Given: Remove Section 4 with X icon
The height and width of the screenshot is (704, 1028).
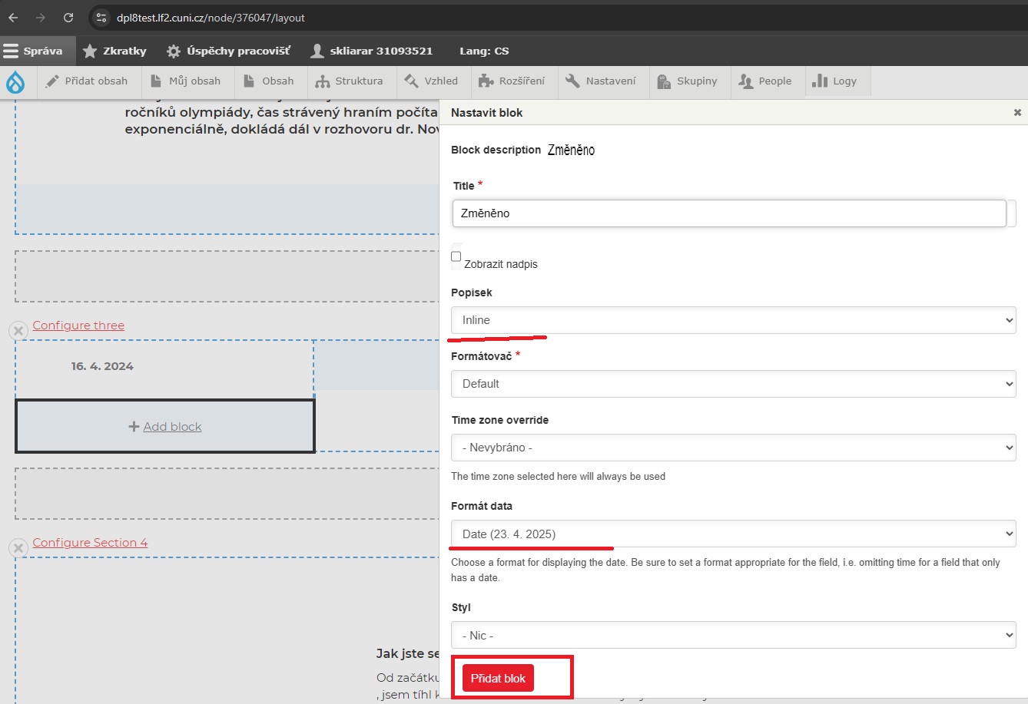Looking at the screenshot, I should pyautogui.click(x=18, y=548).
